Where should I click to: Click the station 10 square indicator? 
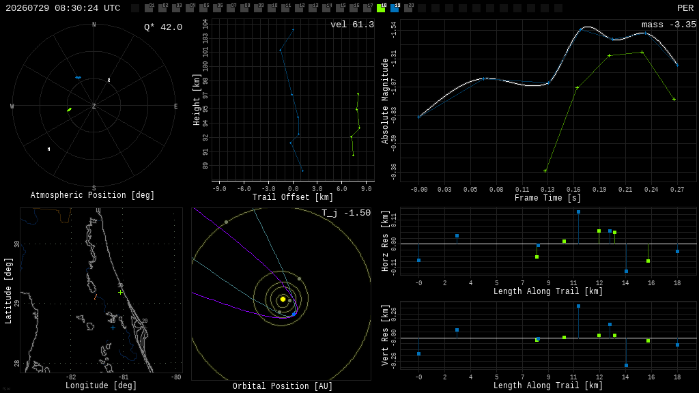tap(272, 8)
